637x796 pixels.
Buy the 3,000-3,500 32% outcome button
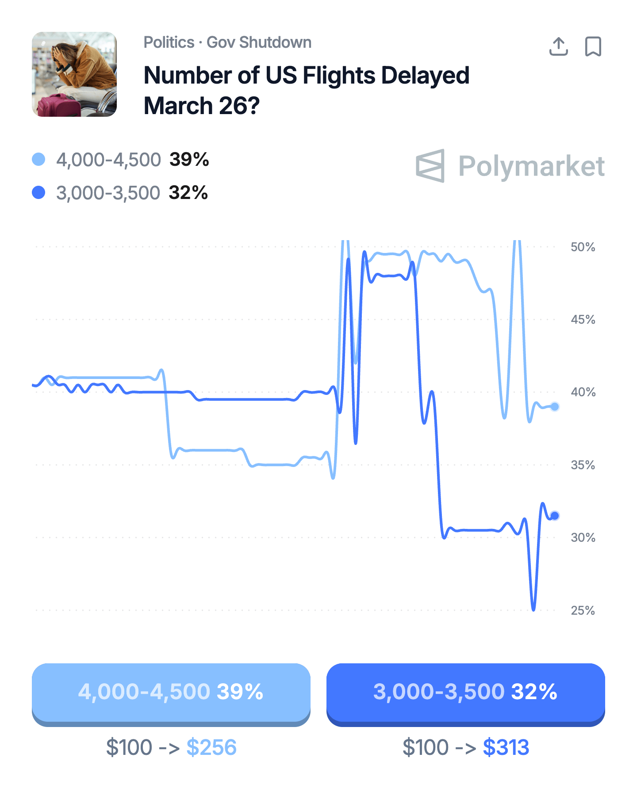(x=465, y=693)
